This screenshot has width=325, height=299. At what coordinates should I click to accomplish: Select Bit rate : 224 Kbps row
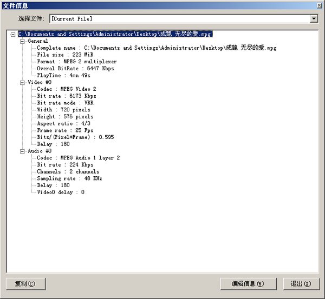click(x=65, y=164)
